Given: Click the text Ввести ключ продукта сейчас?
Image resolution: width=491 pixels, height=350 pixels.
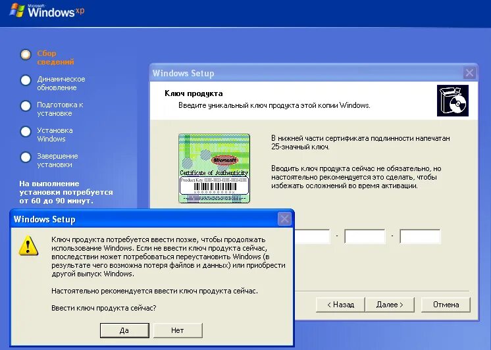Looking at the screenshot, I should [103, 308].
